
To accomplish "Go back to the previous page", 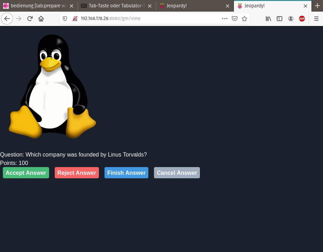I will pyautogui.click(x=7, y=19).
